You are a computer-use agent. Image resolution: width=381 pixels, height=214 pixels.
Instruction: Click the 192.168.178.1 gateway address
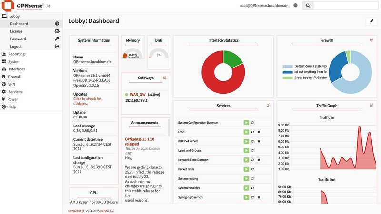136,100
